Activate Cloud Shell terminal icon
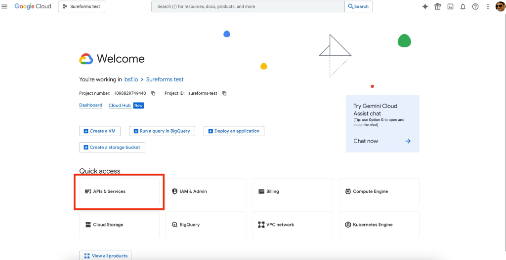 [x=450, y=6]
